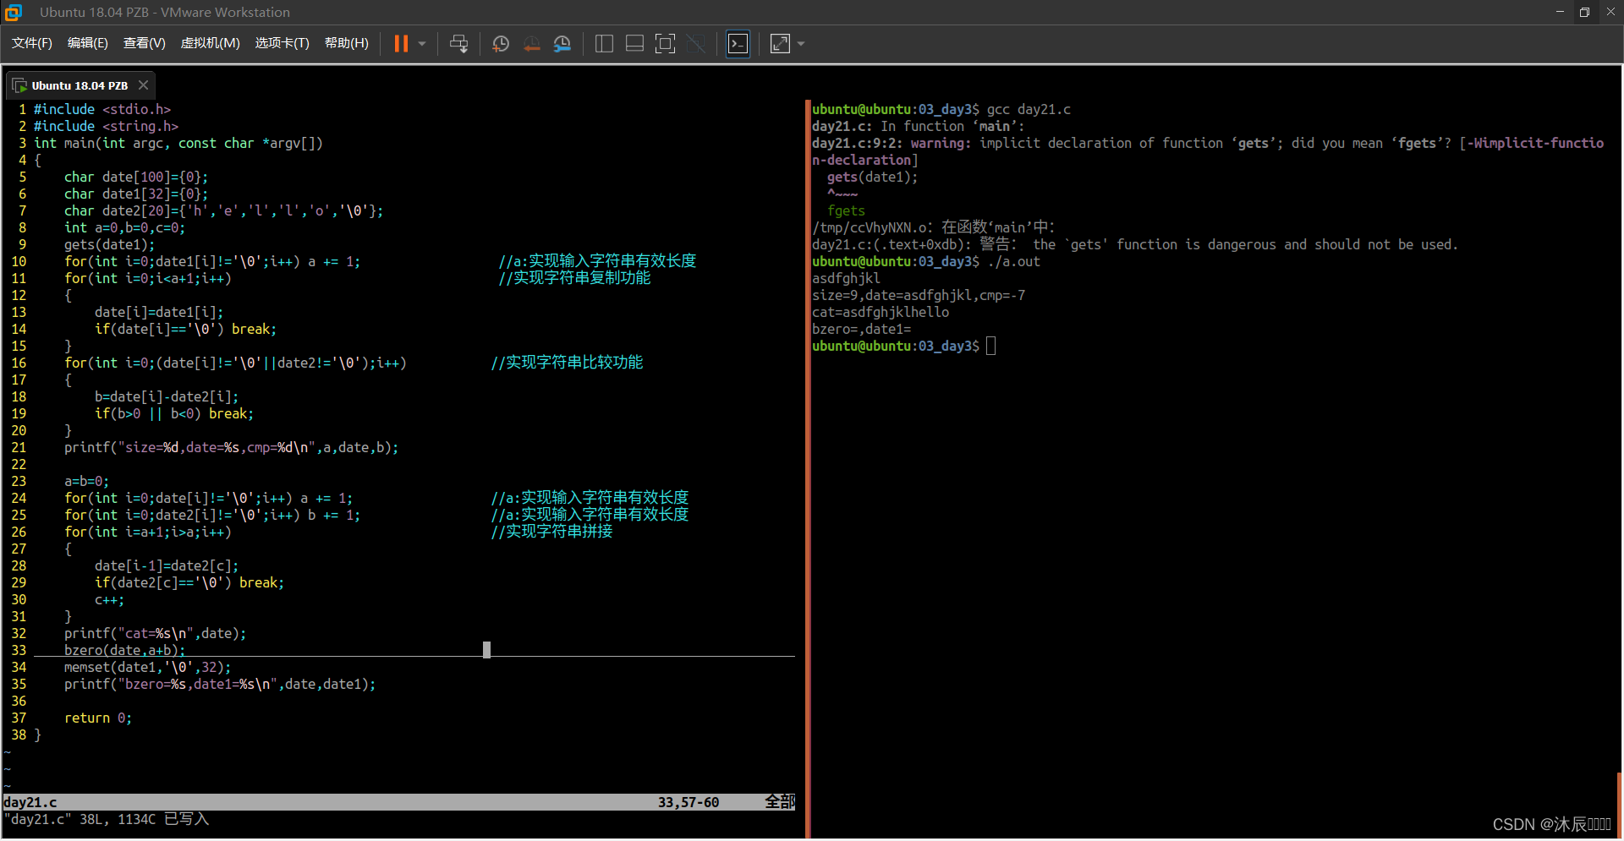
Task: Click the green 'fgets' suggestion in terminal
Action: coord(846,210)
